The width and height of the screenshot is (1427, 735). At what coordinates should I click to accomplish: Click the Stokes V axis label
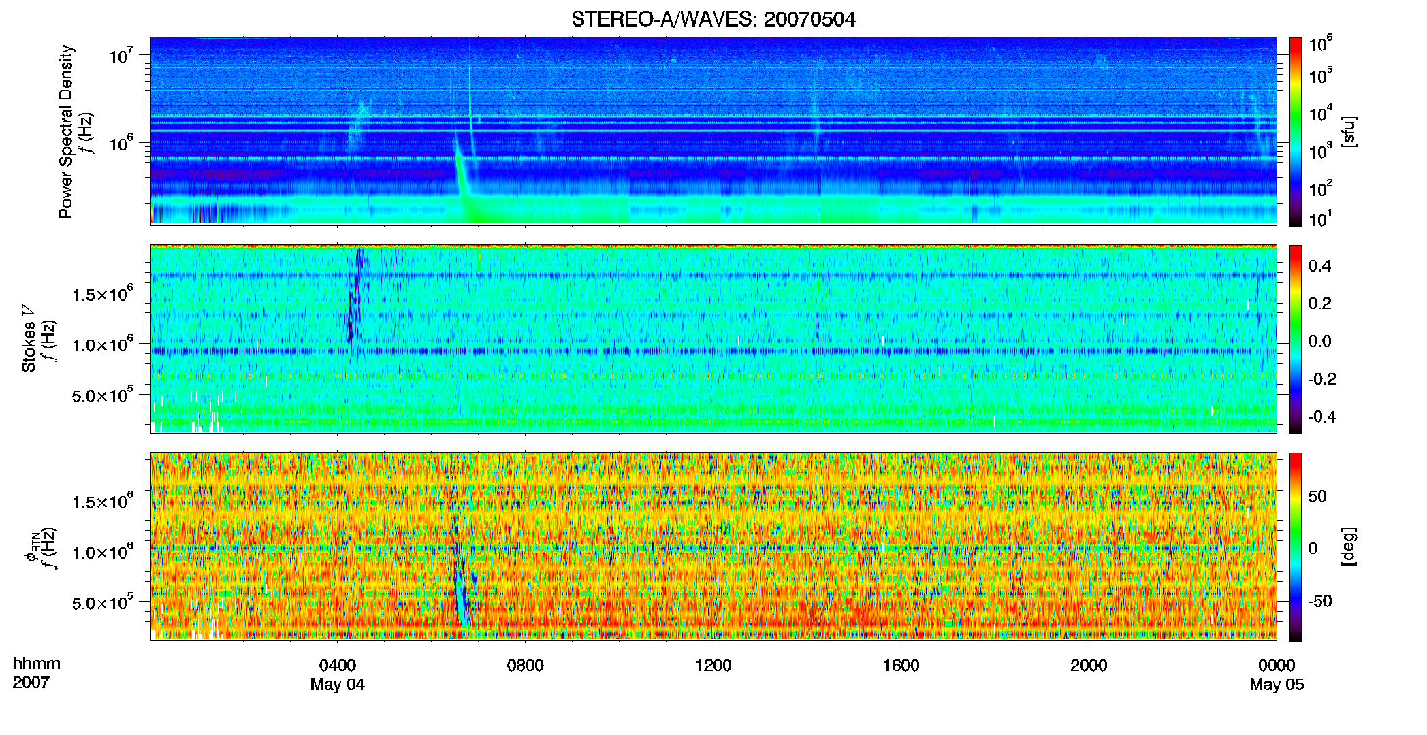29,338
